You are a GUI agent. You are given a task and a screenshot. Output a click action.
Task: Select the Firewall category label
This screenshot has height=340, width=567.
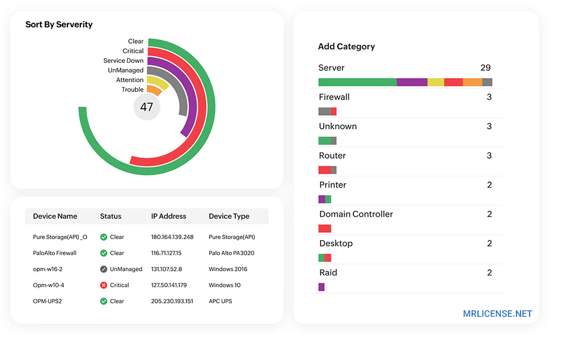tap(334, 97)
